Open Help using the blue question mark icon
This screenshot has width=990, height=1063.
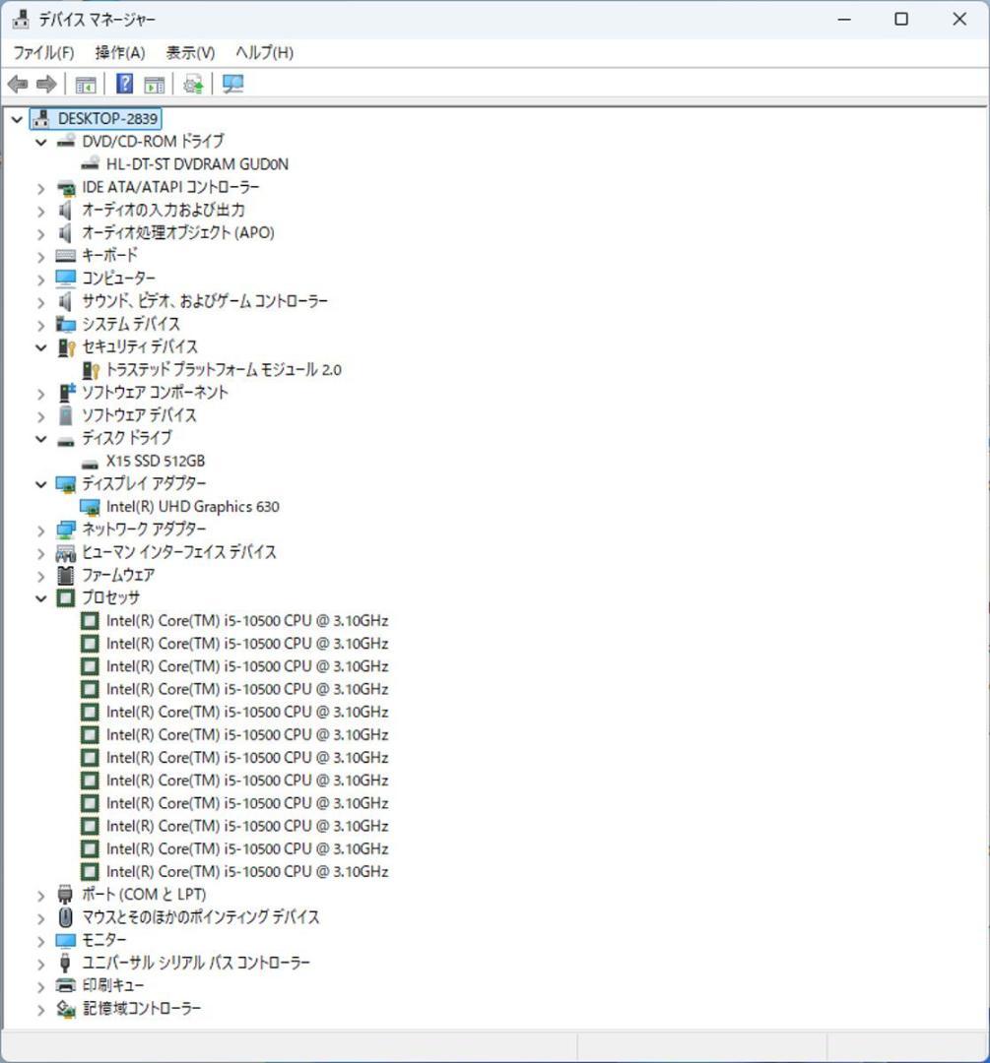(x=123, y=84)
